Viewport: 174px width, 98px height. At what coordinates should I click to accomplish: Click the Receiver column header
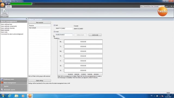(x=39, y=26)
